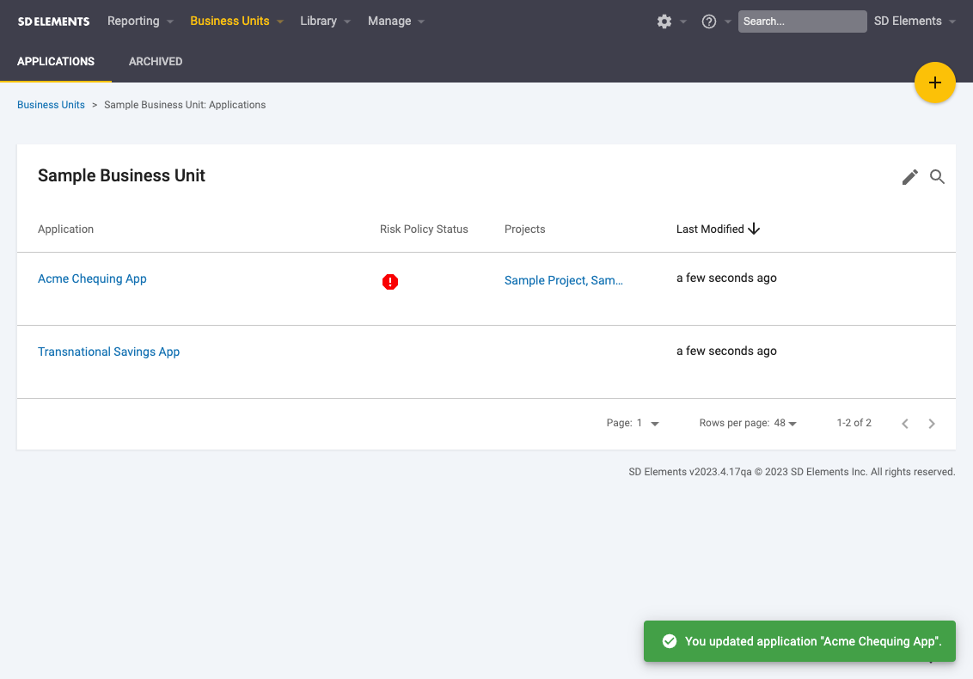Click the 'Sample Business Unit: Applications' breadcrumb text
The height and width of the screenshot is (679, 973).
pyautogui.click(x=185, y=105)
